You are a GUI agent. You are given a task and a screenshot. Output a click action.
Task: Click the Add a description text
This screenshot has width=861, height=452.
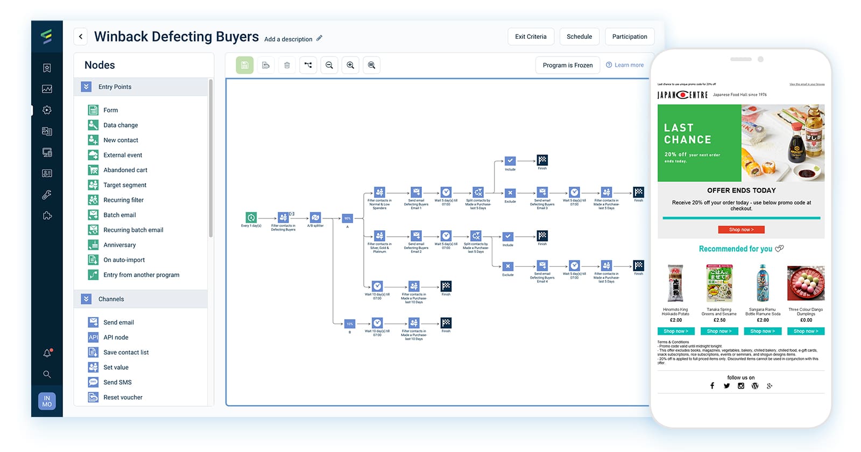coord(288,39)
